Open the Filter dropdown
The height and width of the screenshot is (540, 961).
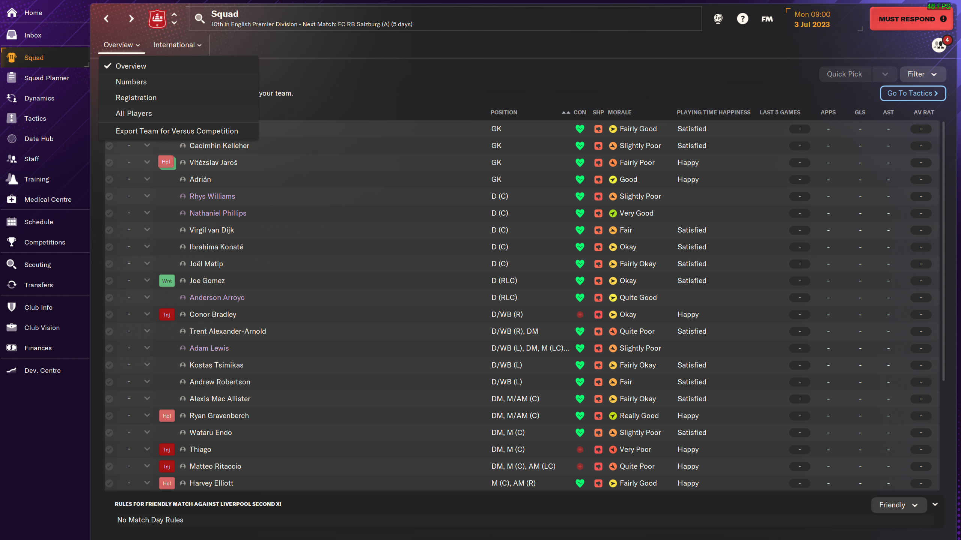pyautogui.click(x=922, y=74)
